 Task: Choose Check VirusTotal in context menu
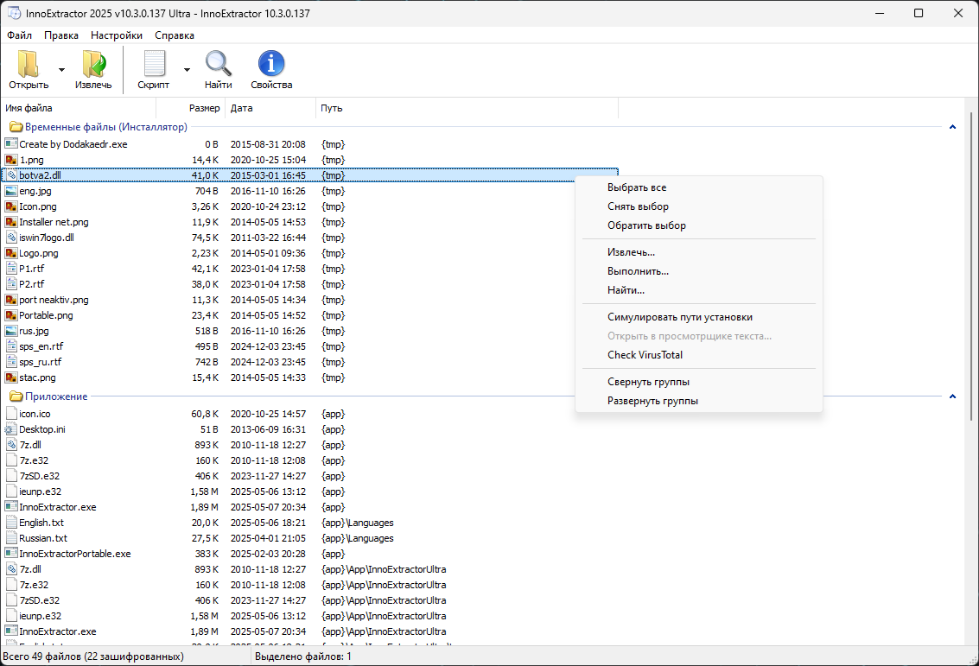coord(645,355)
